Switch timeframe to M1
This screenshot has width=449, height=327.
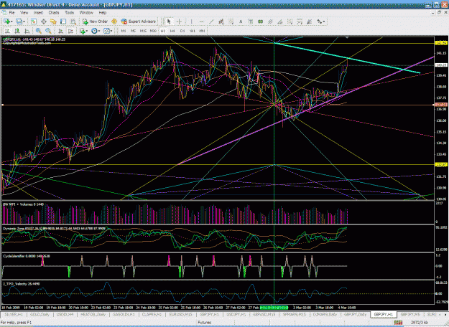(x=124, y=31)
